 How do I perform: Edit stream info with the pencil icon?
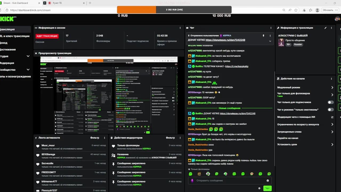tap(325, 28)
